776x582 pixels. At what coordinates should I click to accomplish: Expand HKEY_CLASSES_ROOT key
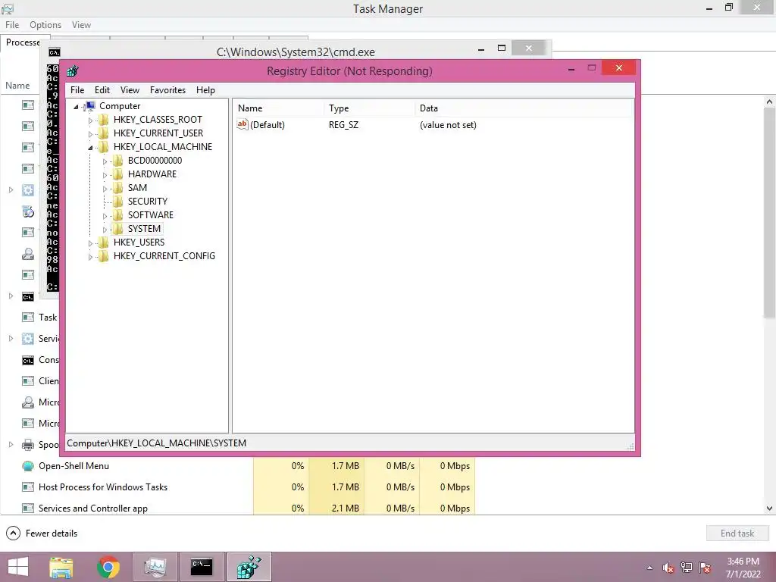(90, 120)
